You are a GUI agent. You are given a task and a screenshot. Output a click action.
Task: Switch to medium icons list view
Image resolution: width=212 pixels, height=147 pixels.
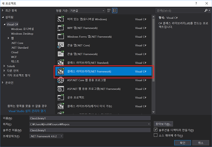115,11
